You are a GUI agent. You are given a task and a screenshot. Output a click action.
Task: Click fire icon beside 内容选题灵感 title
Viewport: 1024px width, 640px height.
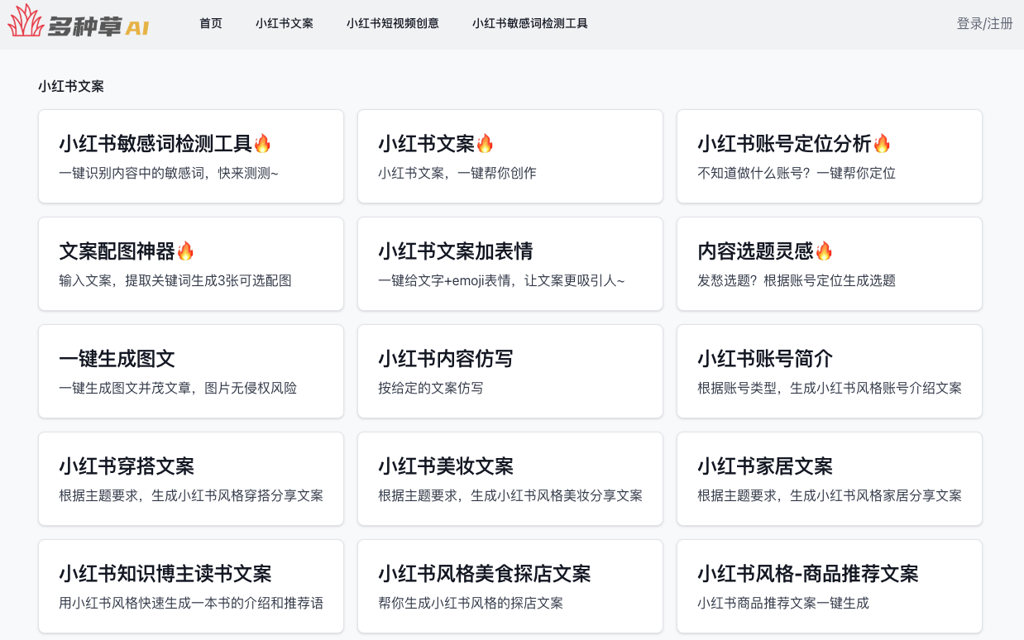pos(824,251)
